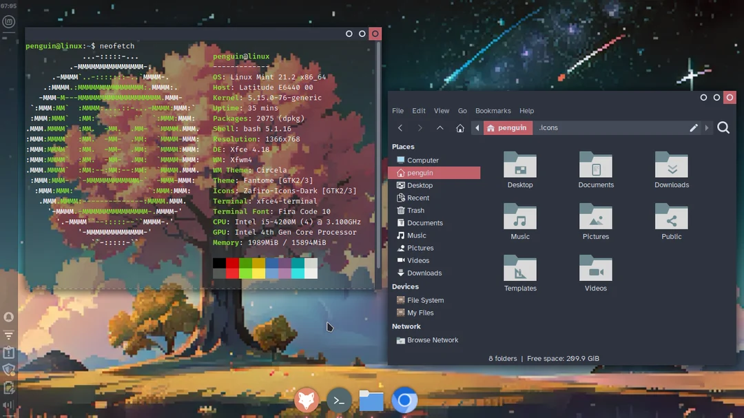The height and width of the screenshot is (418, 744).
Task: Click the notifications bell in the left panel
Action: click(8, 316)
